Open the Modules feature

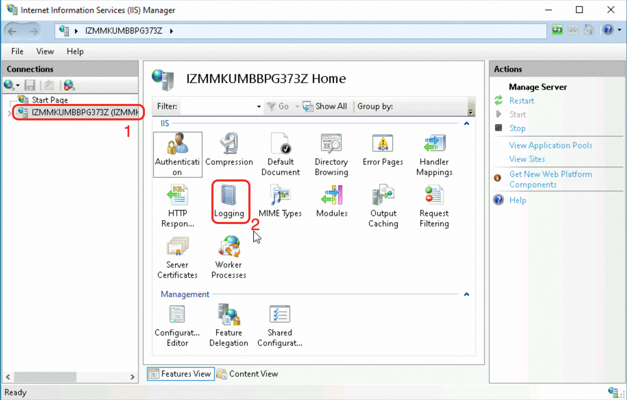tap(332, 201)
